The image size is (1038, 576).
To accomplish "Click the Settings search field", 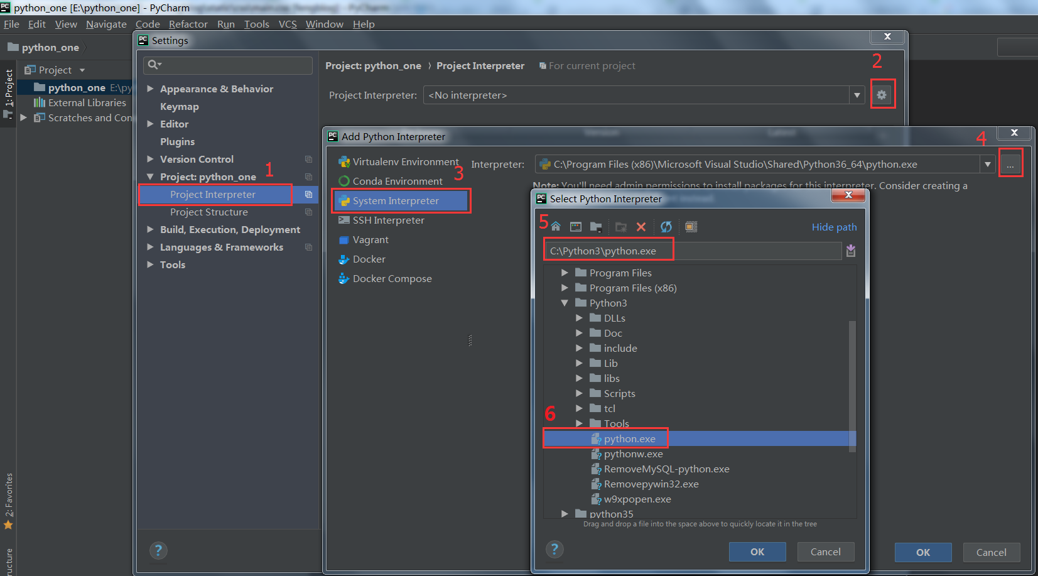I will 228,65.
